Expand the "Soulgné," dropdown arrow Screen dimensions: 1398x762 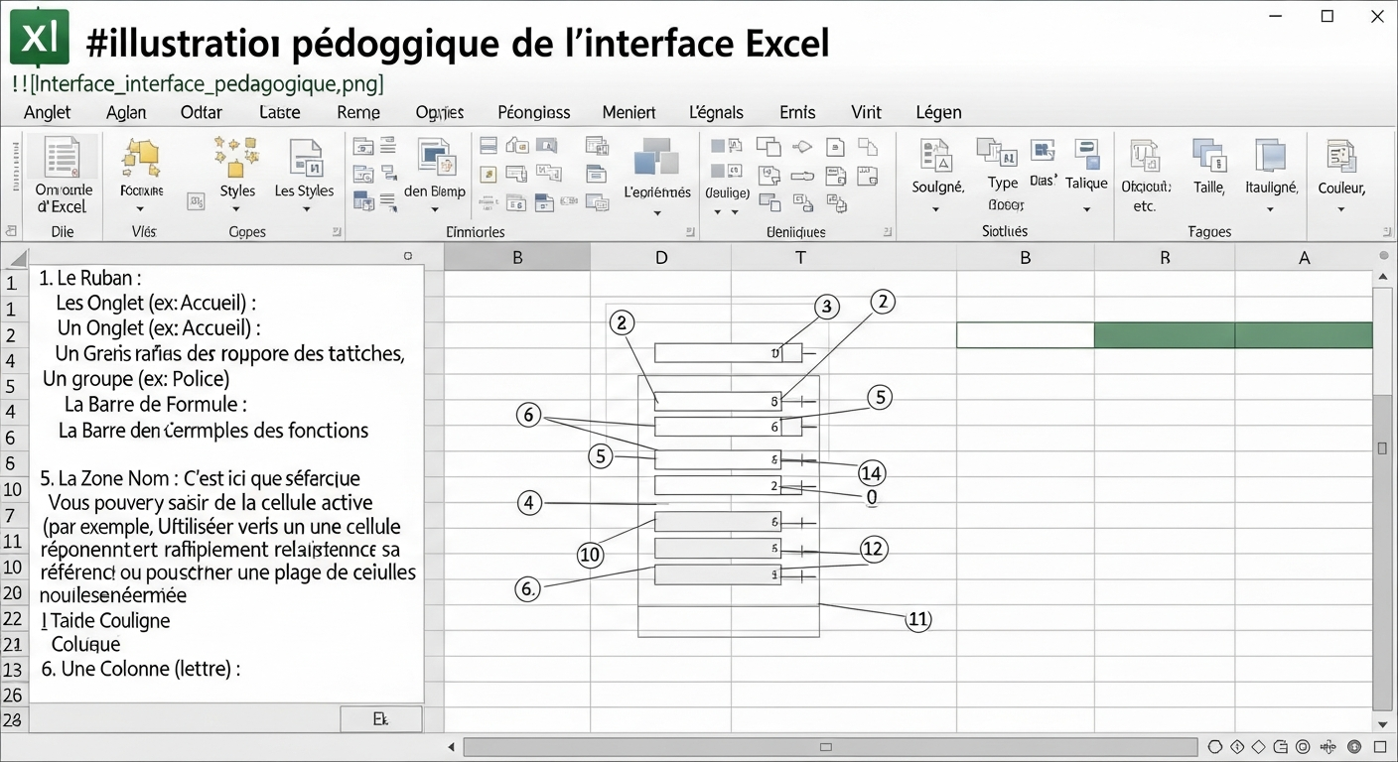coord(936,209)
